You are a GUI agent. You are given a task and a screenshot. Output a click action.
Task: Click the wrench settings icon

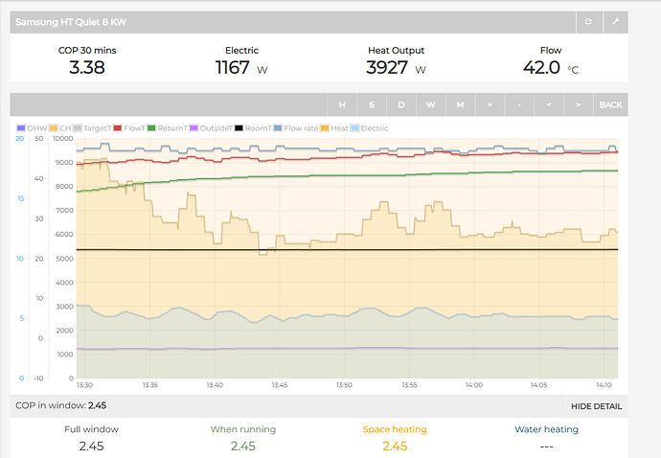615,19
